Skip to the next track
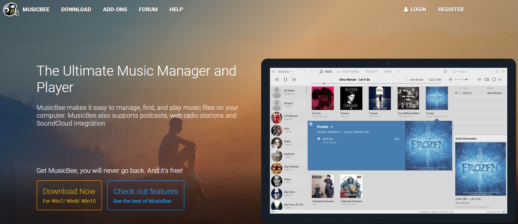Screen dimensions: 518x224 294,80
